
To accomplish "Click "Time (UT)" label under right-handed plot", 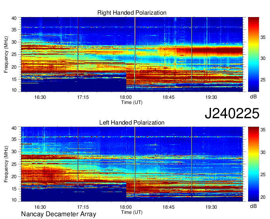I will click(x=132, y=102).
